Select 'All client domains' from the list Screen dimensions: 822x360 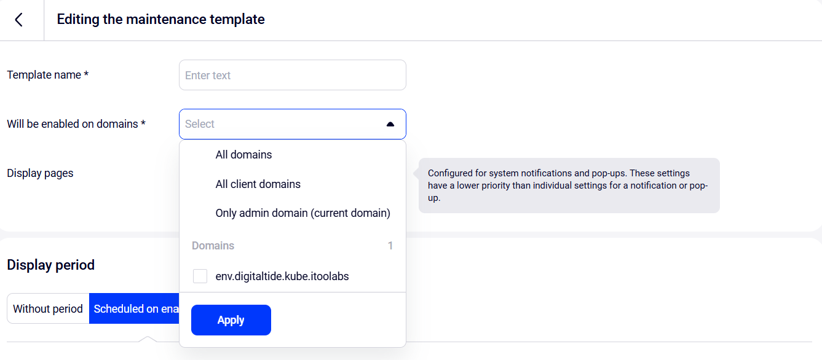(258, 184)
